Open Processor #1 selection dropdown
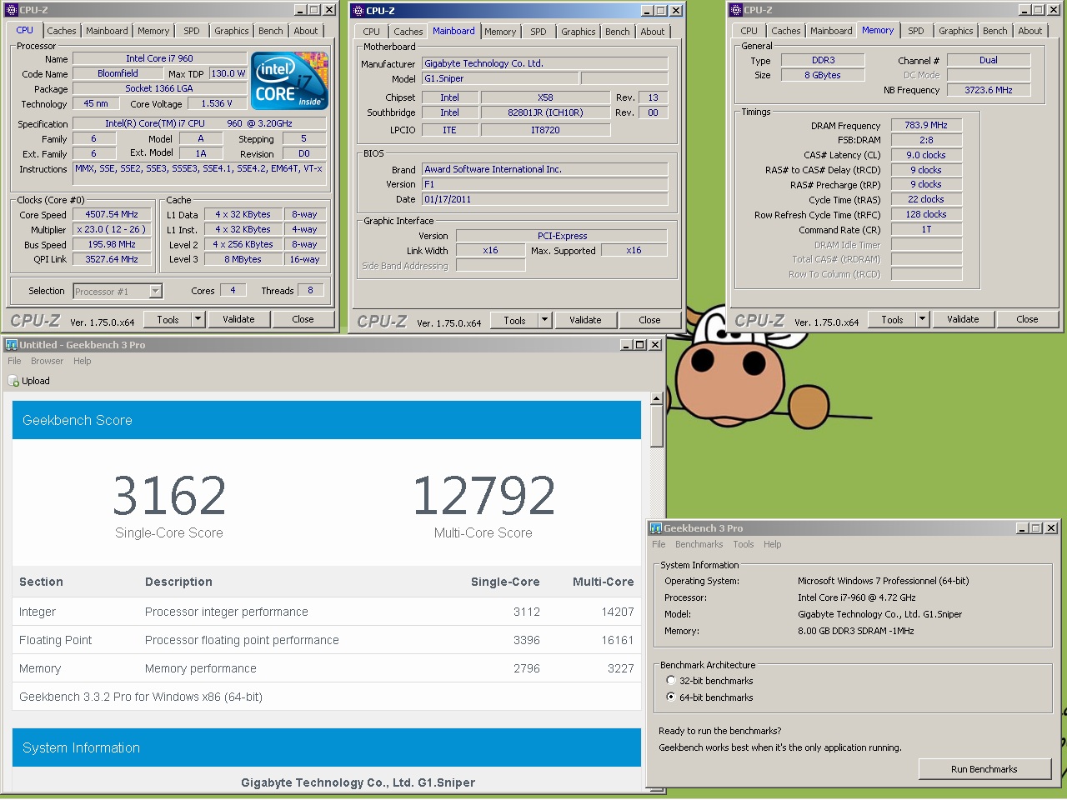This screenshot has width=1067, height=800. tap(155, 291)
